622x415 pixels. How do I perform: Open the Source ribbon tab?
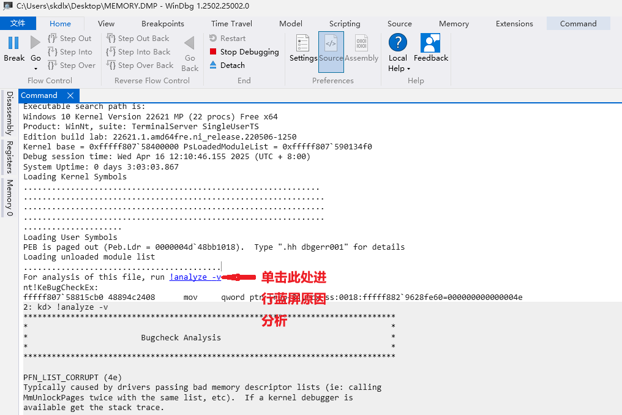[x=399, y=23]
